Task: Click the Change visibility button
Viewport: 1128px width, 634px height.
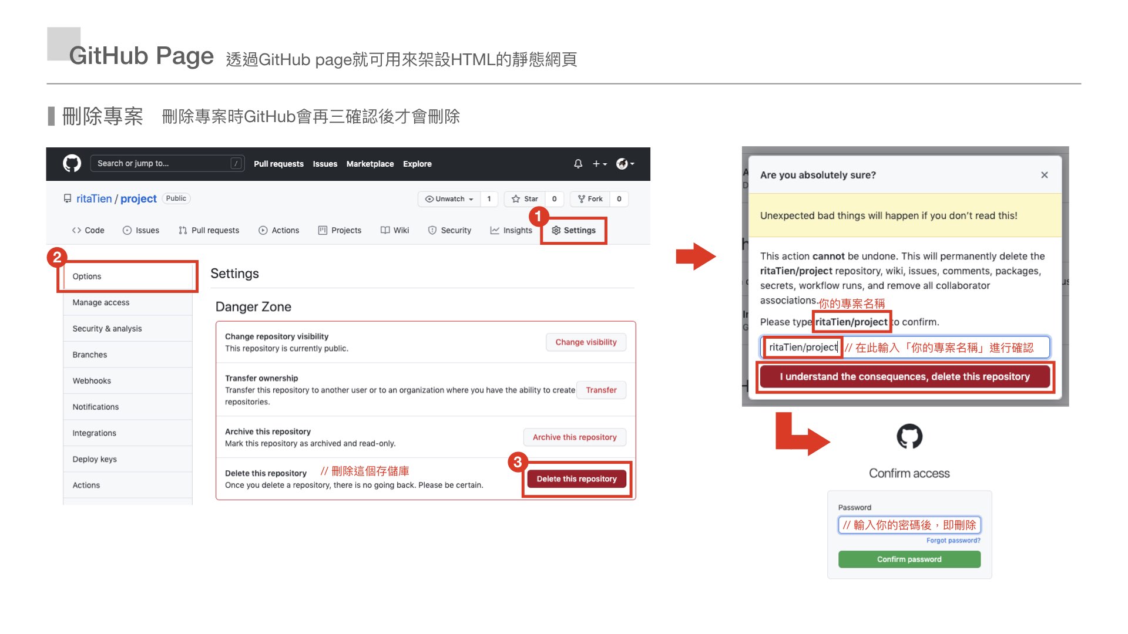Action: point(586,342)
